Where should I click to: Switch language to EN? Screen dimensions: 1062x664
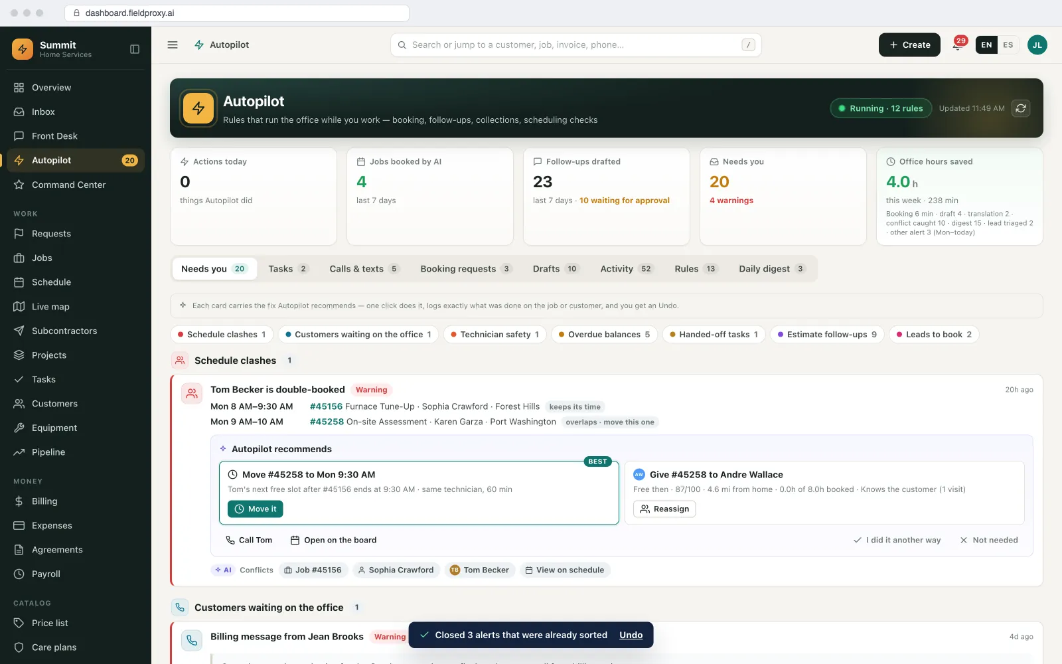tap(986, 45)
